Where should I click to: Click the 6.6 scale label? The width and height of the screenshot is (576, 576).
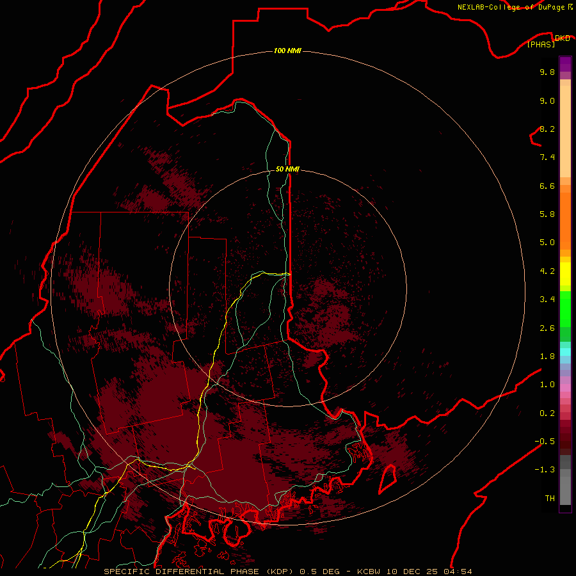click(547, 186)
